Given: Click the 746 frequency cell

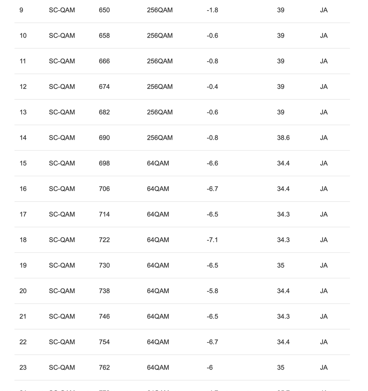Looking at the screenshot, I should click(104, 316).
